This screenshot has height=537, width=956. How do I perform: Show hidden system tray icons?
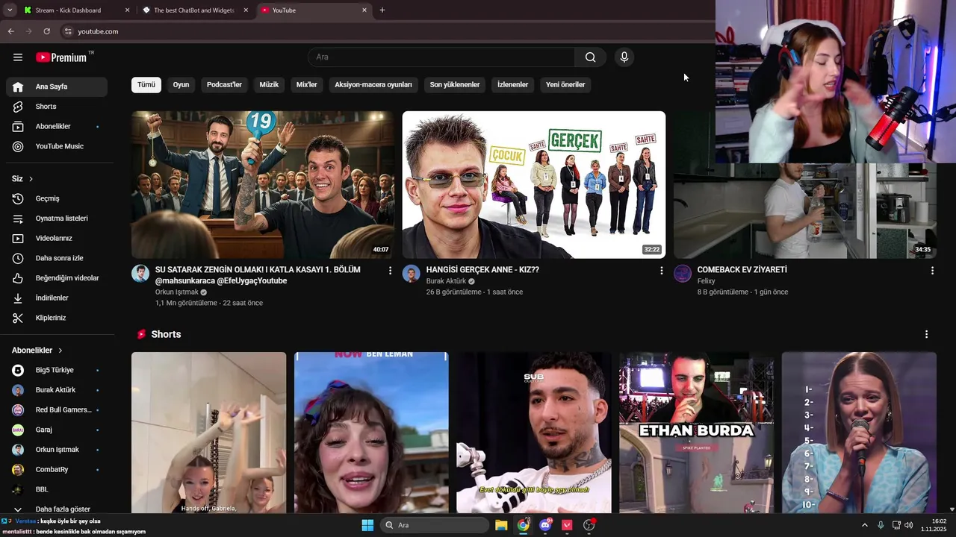[865, 525]
